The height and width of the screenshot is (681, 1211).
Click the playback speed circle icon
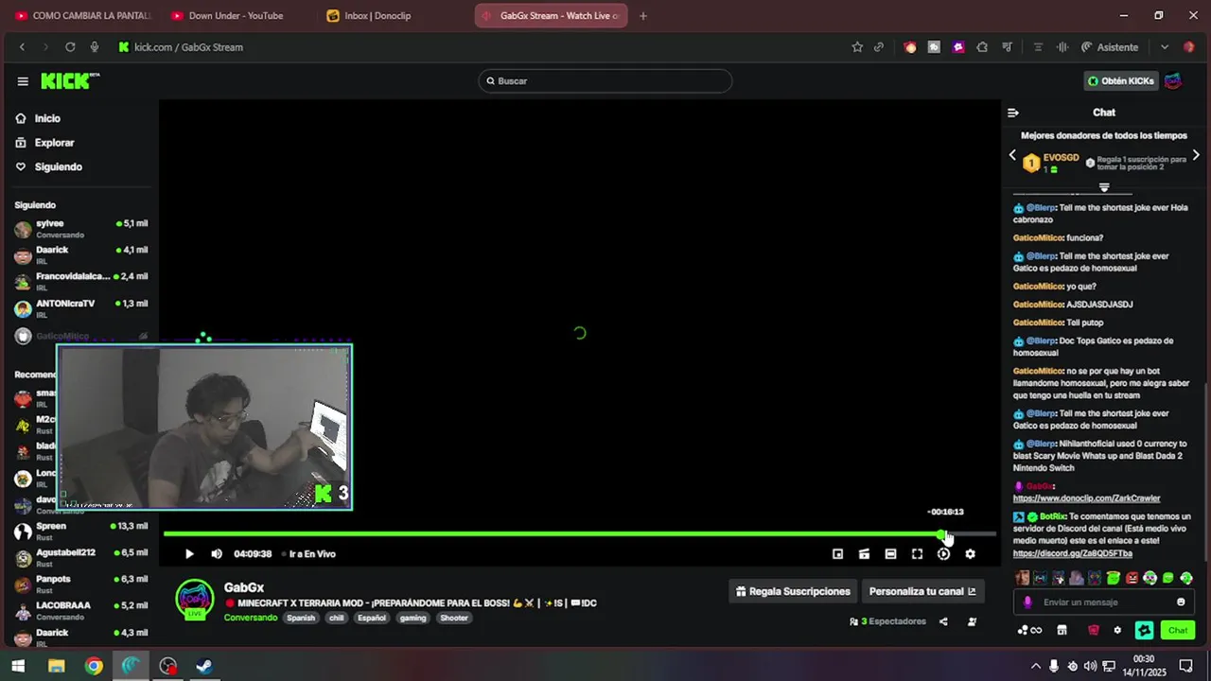943,554
